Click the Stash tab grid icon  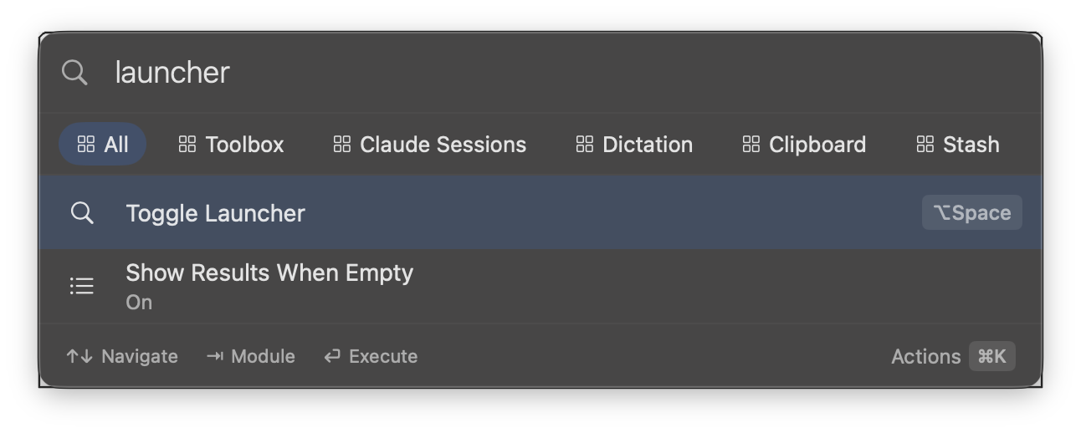click(925, 145)
